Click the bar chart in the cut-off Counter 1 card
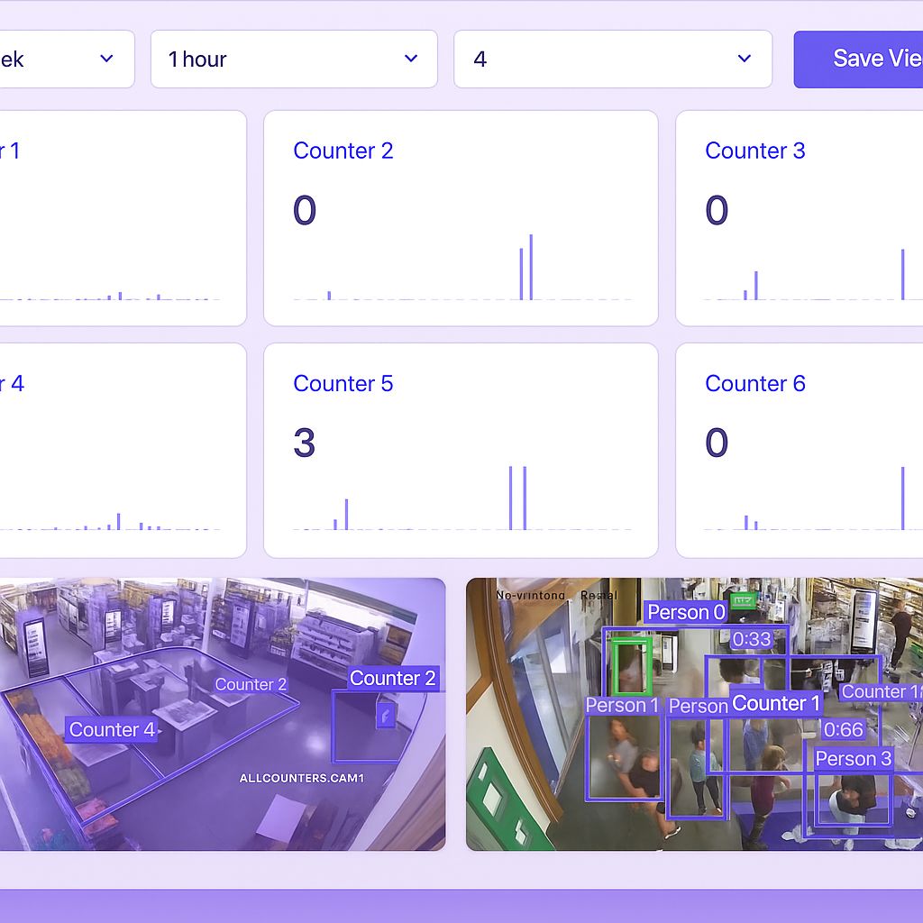Viewport: 923px width, 923px height. pos(110,296)
